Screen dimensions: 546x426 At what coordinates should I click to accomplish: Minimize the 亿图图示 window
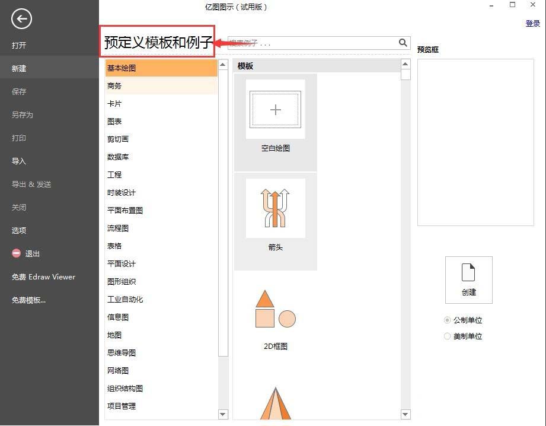point(491,5)
